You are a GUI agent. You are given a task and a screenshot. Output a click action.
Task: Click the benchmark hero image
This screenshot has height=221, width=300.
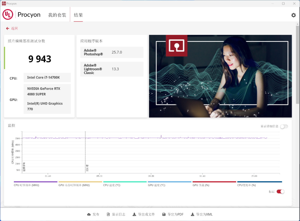(220, 76)
